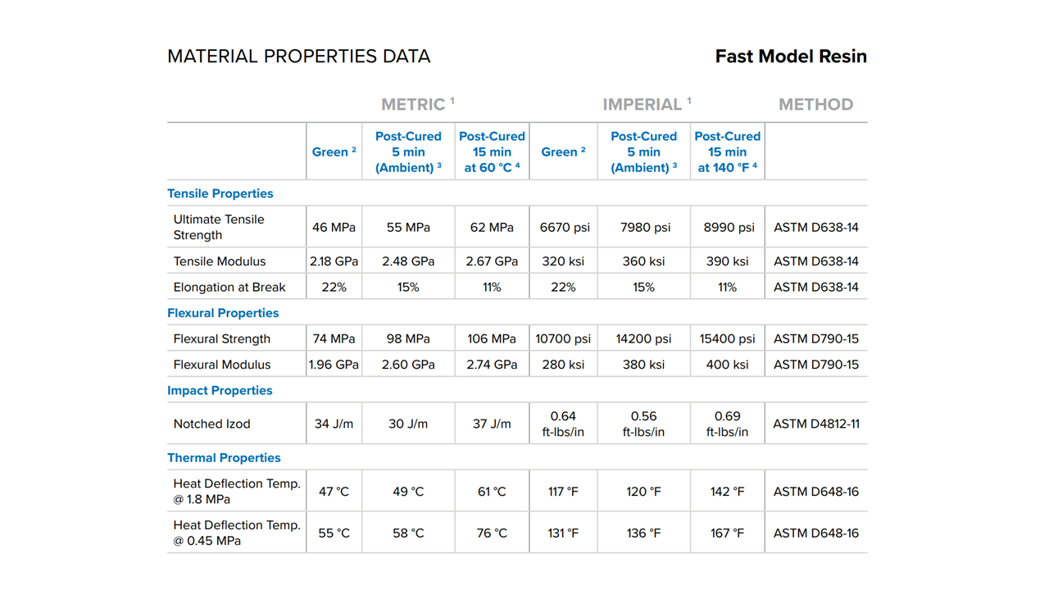Click the 10700 psi flexural strength value

coord(563,338)
